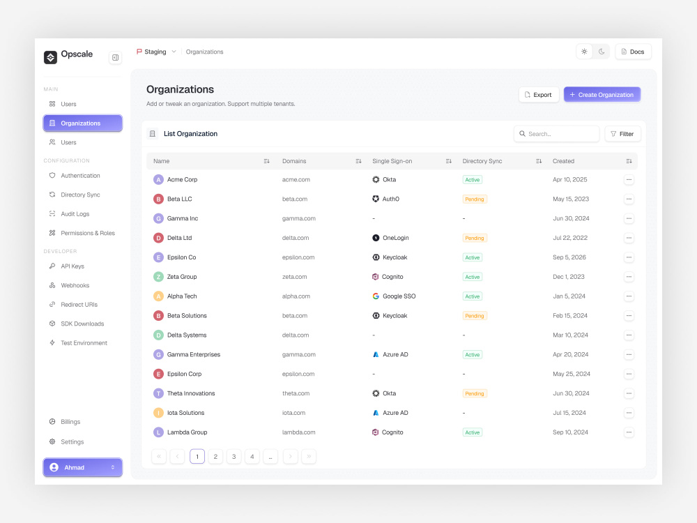Open more options for Zeta Group row
This screenshot has height=523, width=697.
629,277
